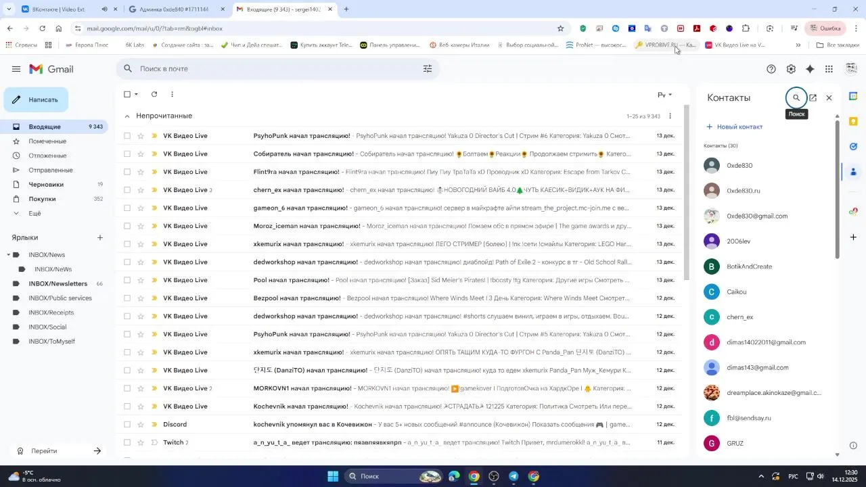The height and width of the screenshot is (487, 866).
Task: Click the Поиск в почте search field
Action: 277,69
